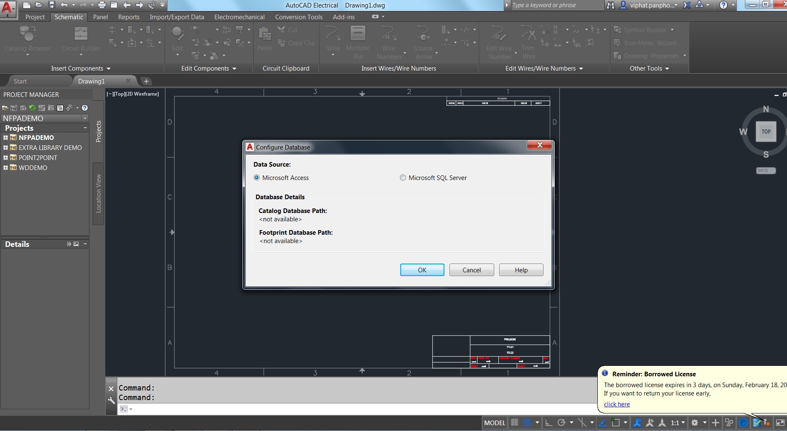Open Help from Project Manager toolbar
This screenshot has height=431, width=787.
point(85,108)
